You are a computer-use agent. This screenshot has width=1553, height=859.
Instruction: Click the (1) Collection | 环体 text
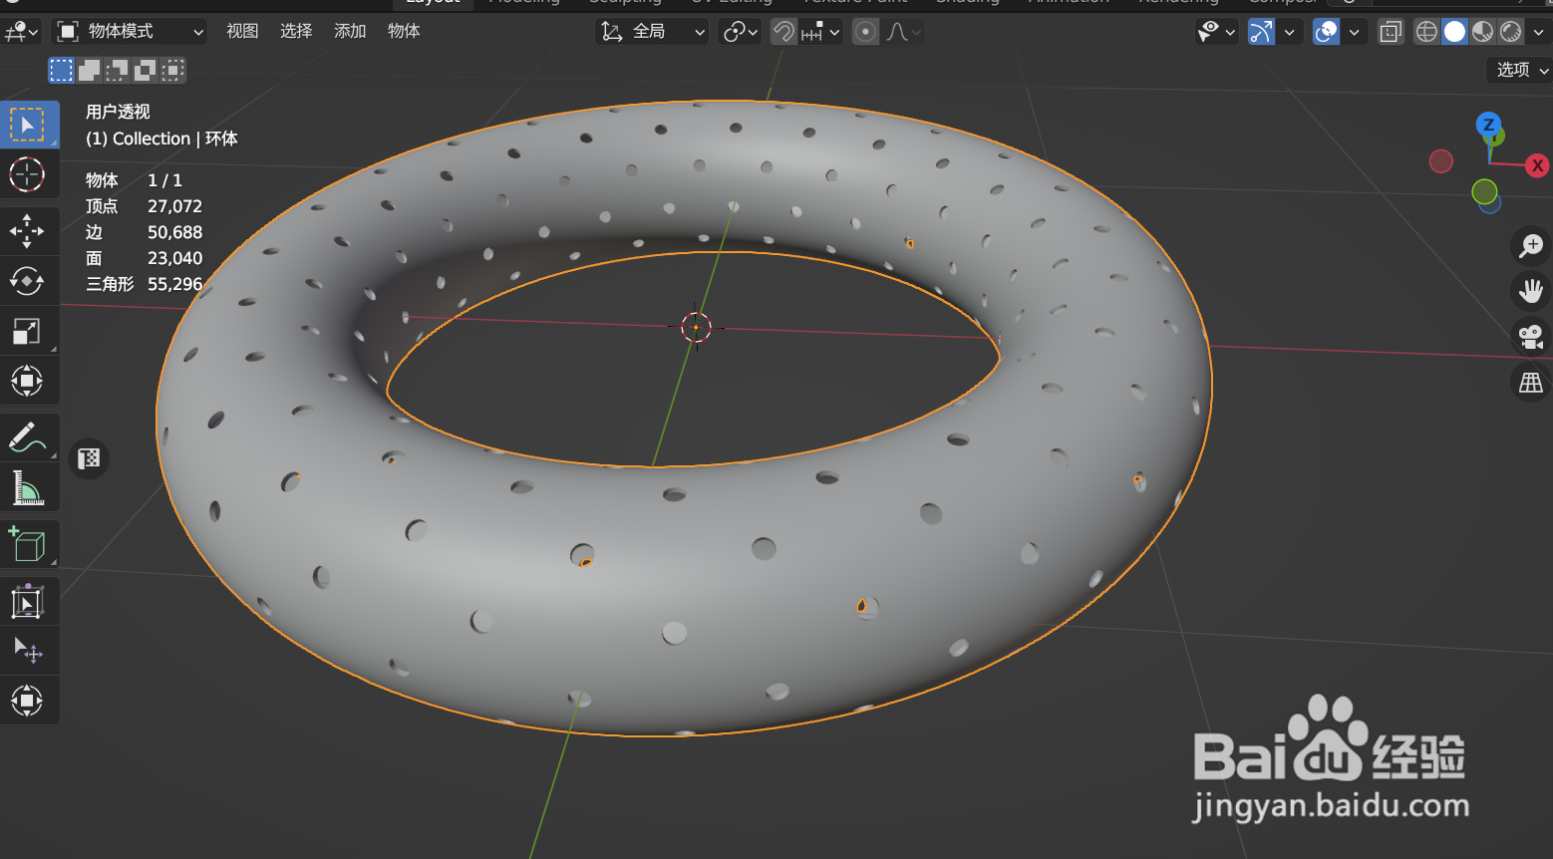click(161, 139)
